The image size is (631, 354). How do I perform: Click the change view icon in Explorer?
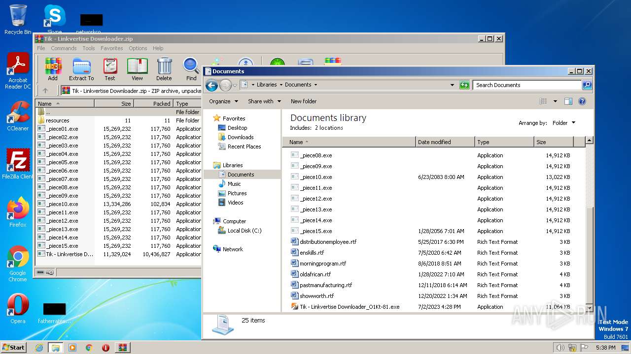click(543, 101)
